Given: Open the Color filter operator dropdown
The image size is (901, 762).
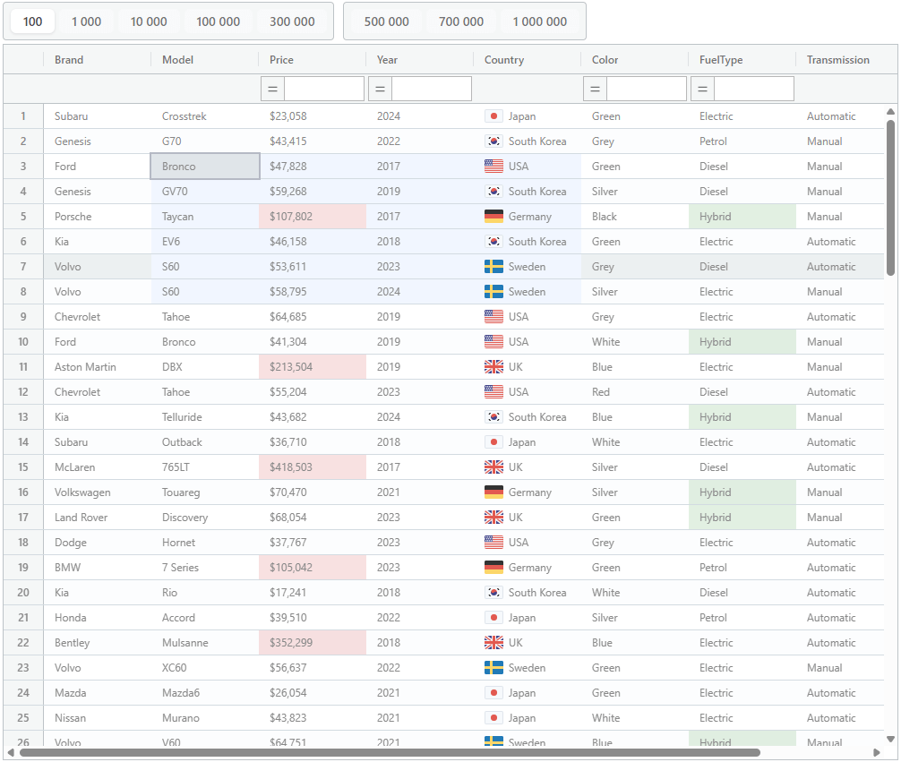Looking at the screenshot, I should (x=594, y=89).
